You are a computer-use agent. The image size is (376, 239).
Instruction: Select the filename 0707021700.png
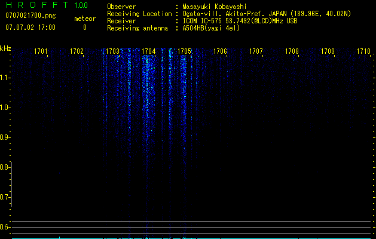[30, 16]
